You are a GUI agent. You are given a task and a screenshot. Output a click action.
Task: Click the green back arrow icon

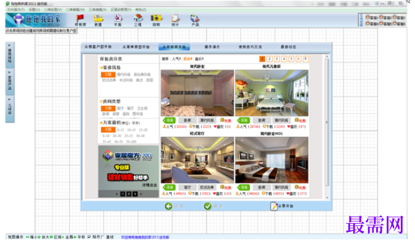pyautogui.click(x=168, y=206)
